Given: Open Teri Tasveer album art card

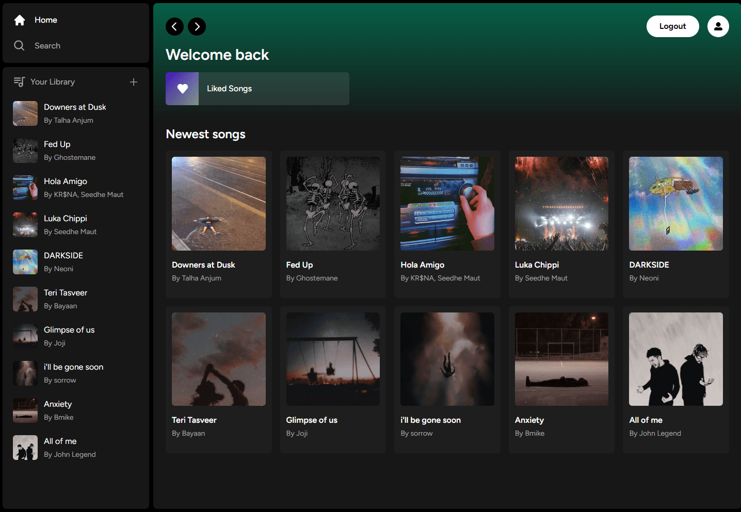Looking at the screenshot, I should pos(219,359).
